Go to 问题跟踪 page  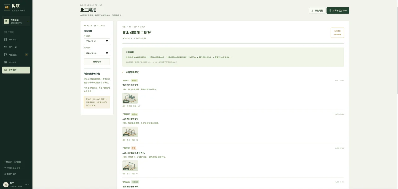16,55
